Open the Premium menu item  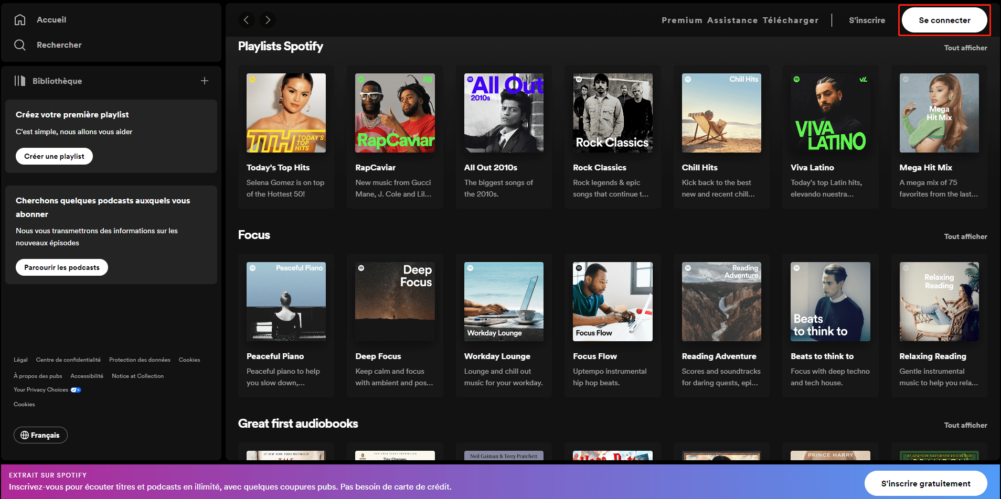click(x=681, y=20)
